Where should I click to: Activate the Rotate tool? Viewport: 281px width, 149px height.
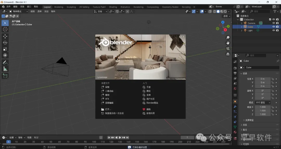click(5, 43)
